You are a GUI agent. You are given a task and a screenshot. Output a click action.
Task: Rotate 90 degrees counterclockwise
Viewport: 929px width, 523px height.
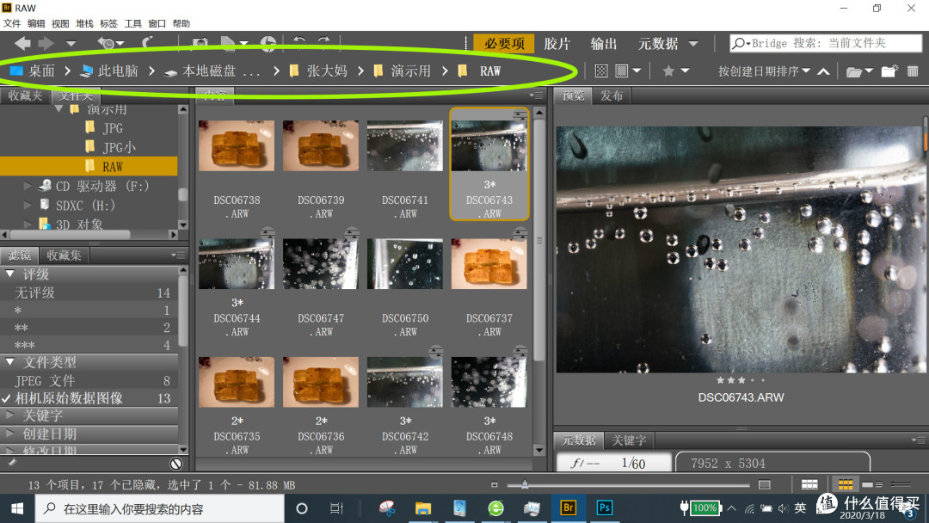pos(300,43)
